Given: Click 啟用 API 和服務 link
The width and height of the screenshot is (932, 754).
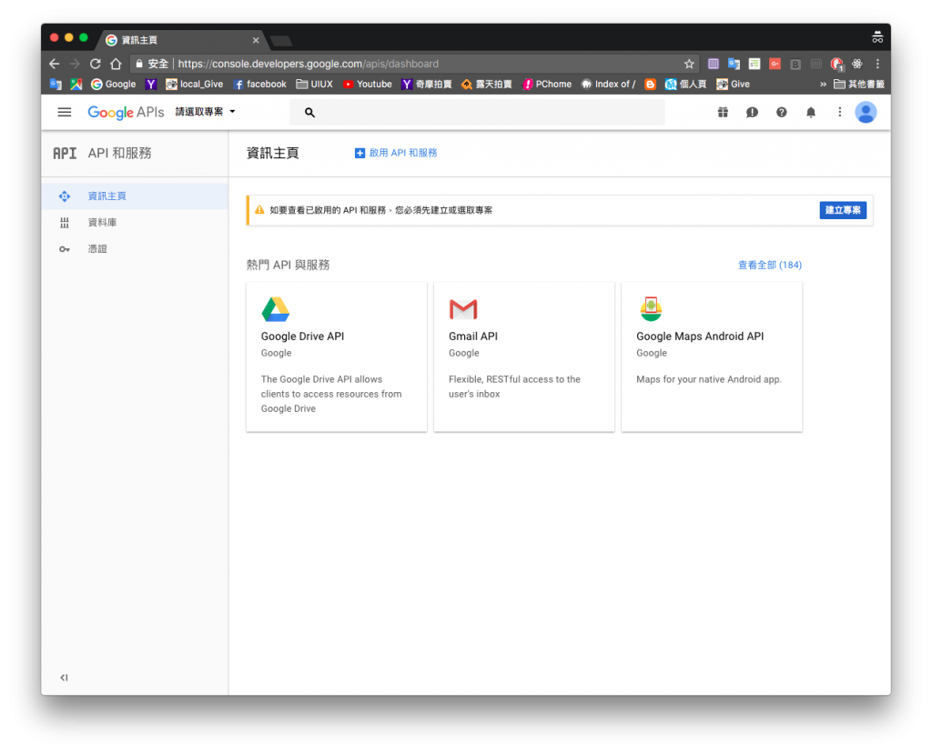Looking at the screenshot, I should pos(396,154).
